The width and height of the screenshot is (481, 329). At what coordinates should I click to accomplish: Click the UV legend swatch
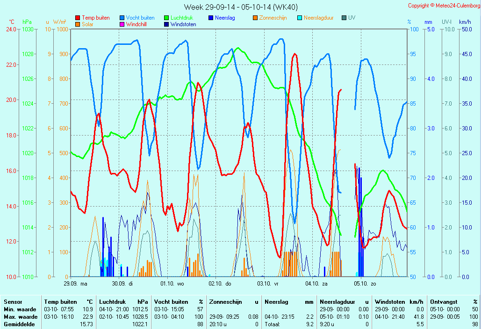click(x=344, y=18)
